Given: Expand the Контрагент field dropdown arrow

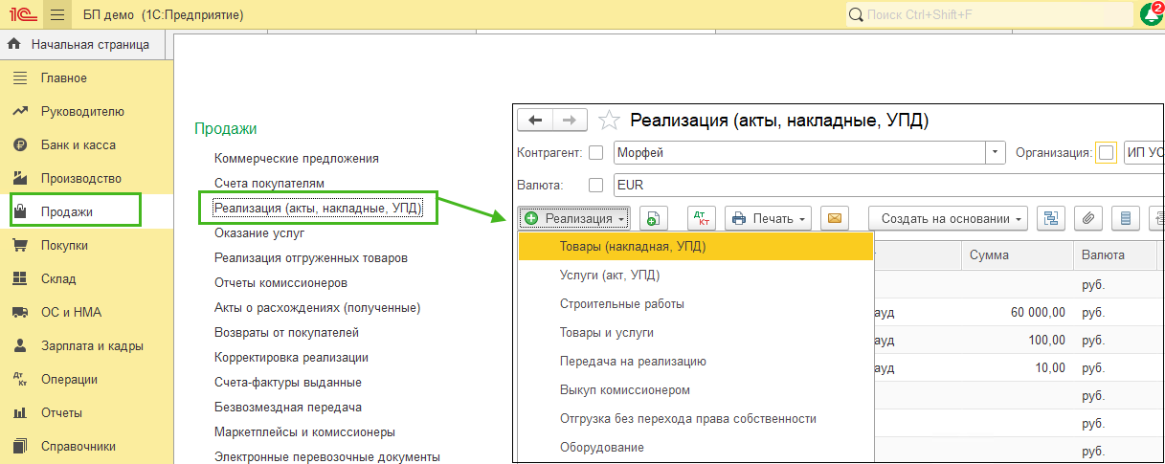Looking at the screenshot, I should (x=997, y=152).
